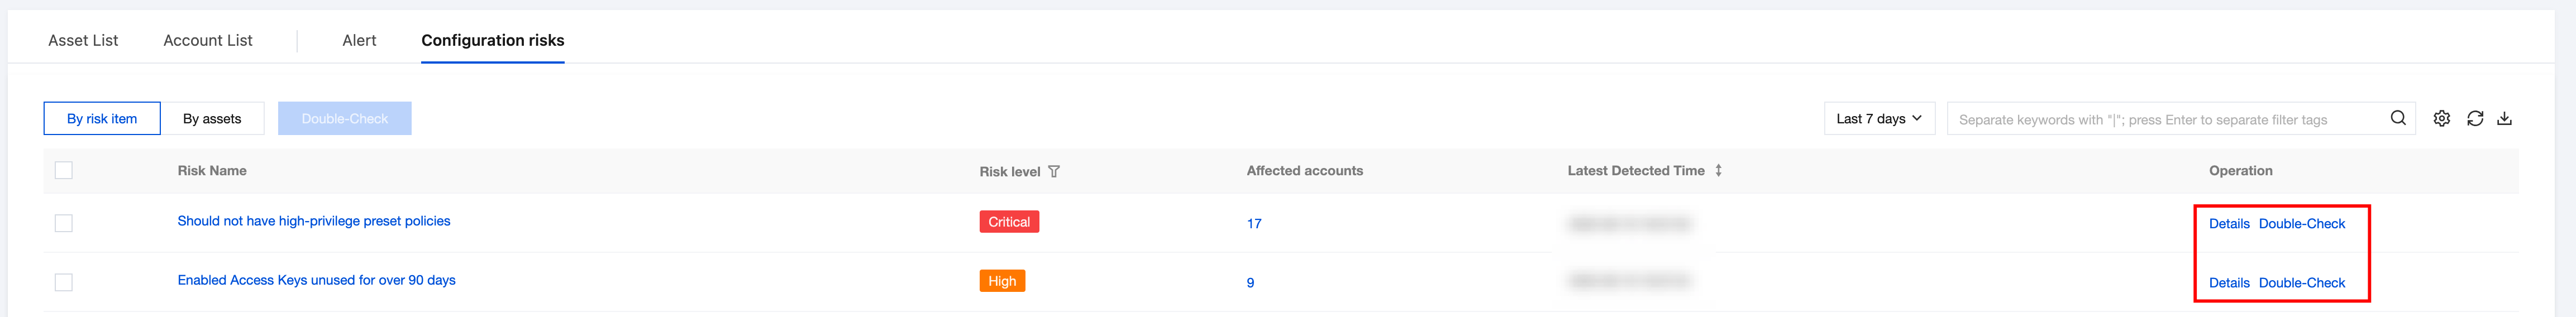
Task: Sort by Latest Detected Time
Action: (x=1718, y=171)
